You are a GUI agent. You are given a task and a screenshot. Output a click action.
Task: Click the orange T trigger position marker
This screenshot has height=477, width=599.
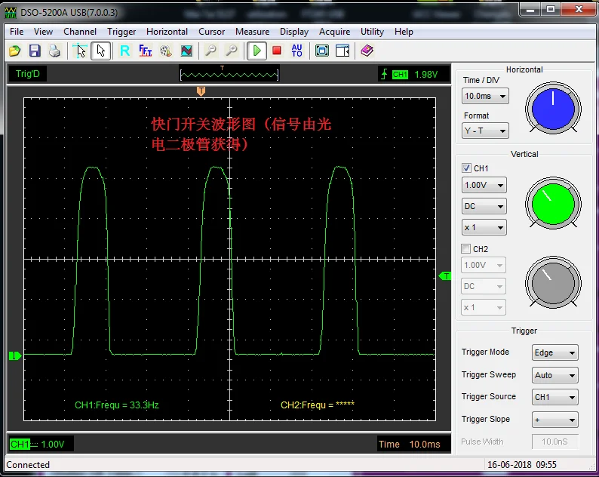[x=201, y=91]
